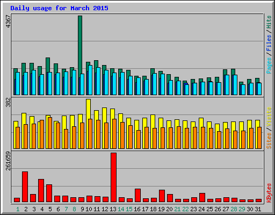Click the orange Sites bar for day 10
The height and width of the screenshot is (215, 275).
click(90, 134)
